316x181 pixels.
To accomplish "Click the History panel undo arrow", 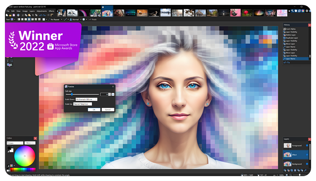I will click(x=285, y=63).
